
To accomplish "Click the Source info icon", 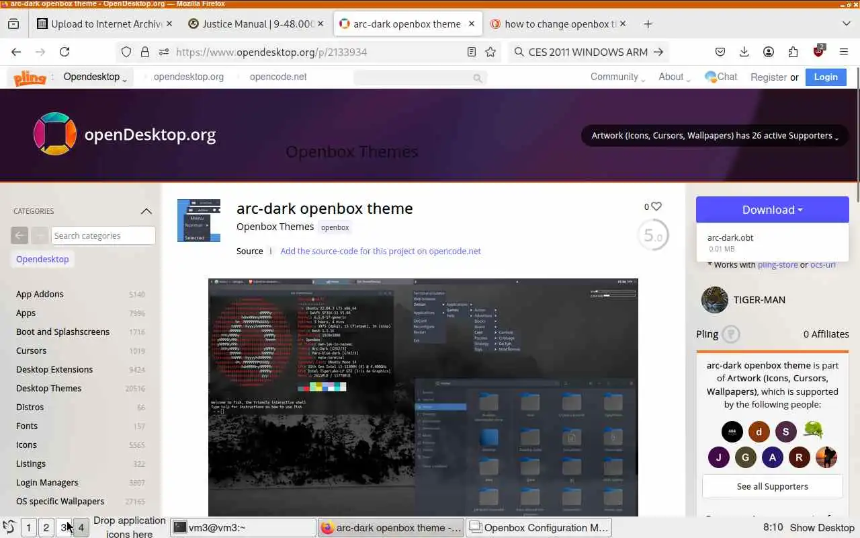I will [271, 251].
